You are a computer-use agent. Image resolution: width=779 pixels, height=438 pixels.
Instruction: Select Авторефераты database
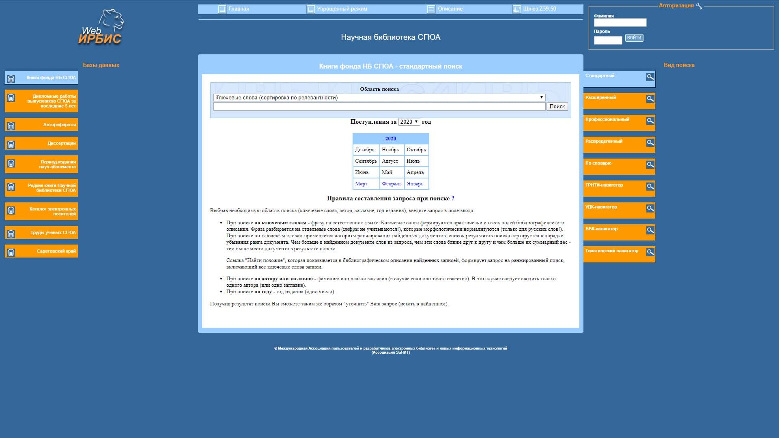(x=41, y=125)
